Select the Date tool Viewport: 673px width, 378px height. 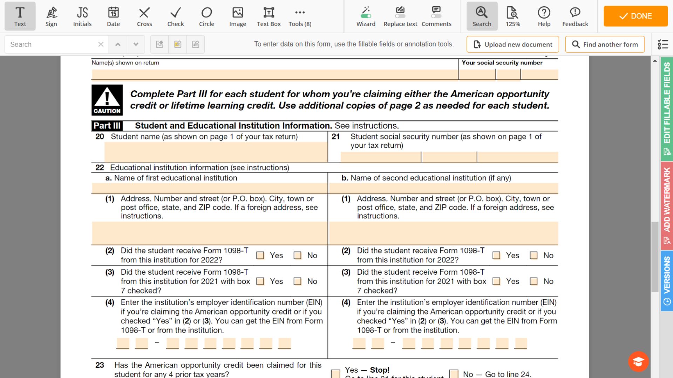point(113,16)
